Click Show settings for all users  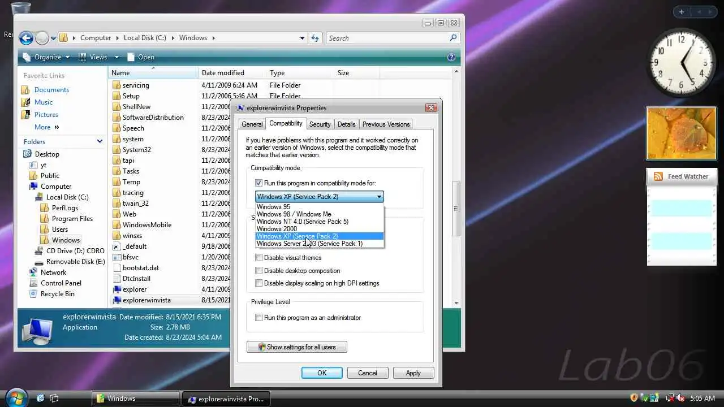pos(297,347)
